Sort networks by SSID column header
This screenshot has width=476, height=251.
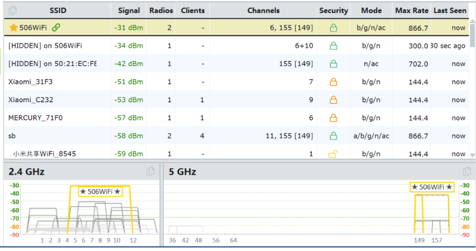point(58,11)
